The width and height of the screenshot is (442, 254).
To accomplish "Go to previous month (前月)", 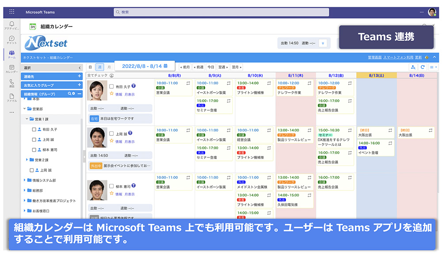I will [185, 67].
